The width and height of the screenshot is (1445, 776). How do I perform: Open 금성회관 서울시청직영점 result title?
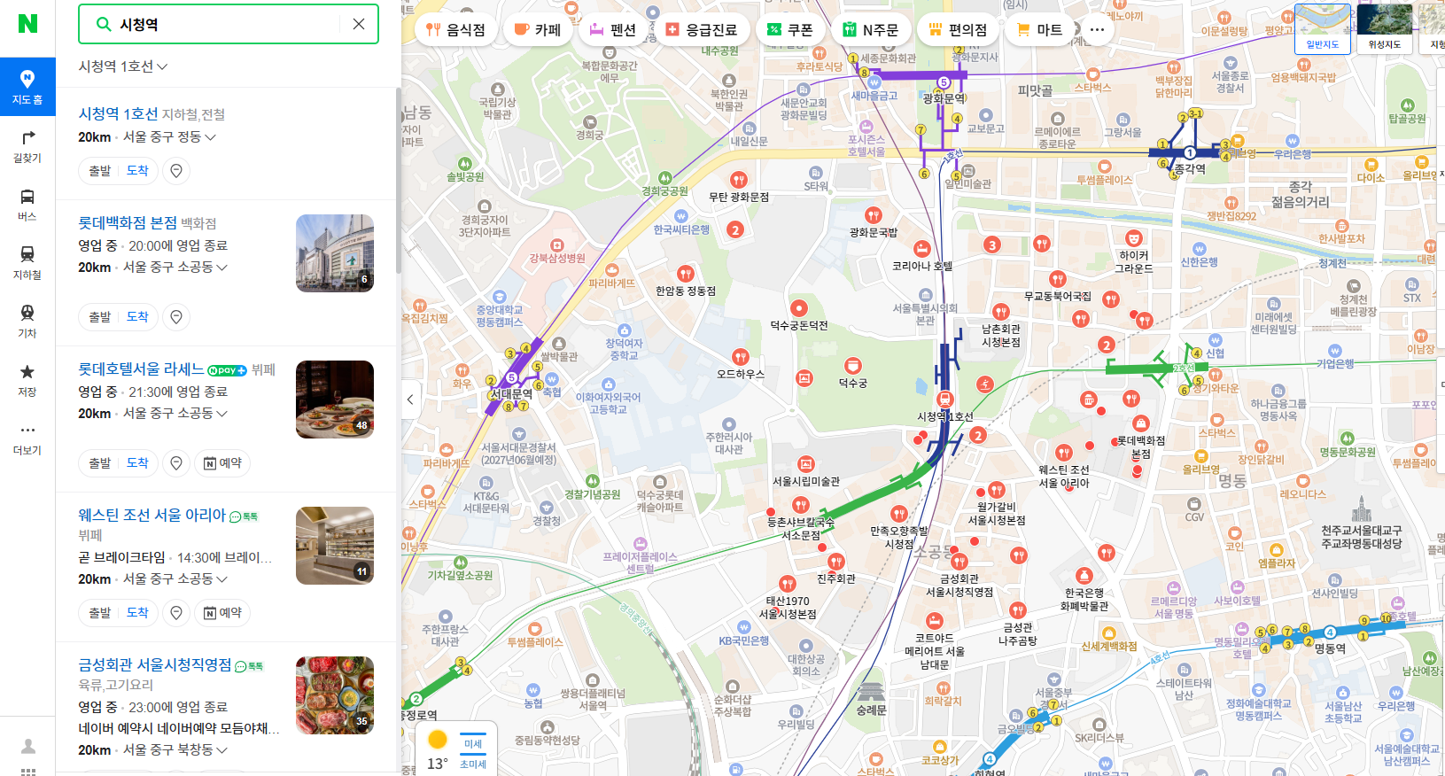(154, 664)
